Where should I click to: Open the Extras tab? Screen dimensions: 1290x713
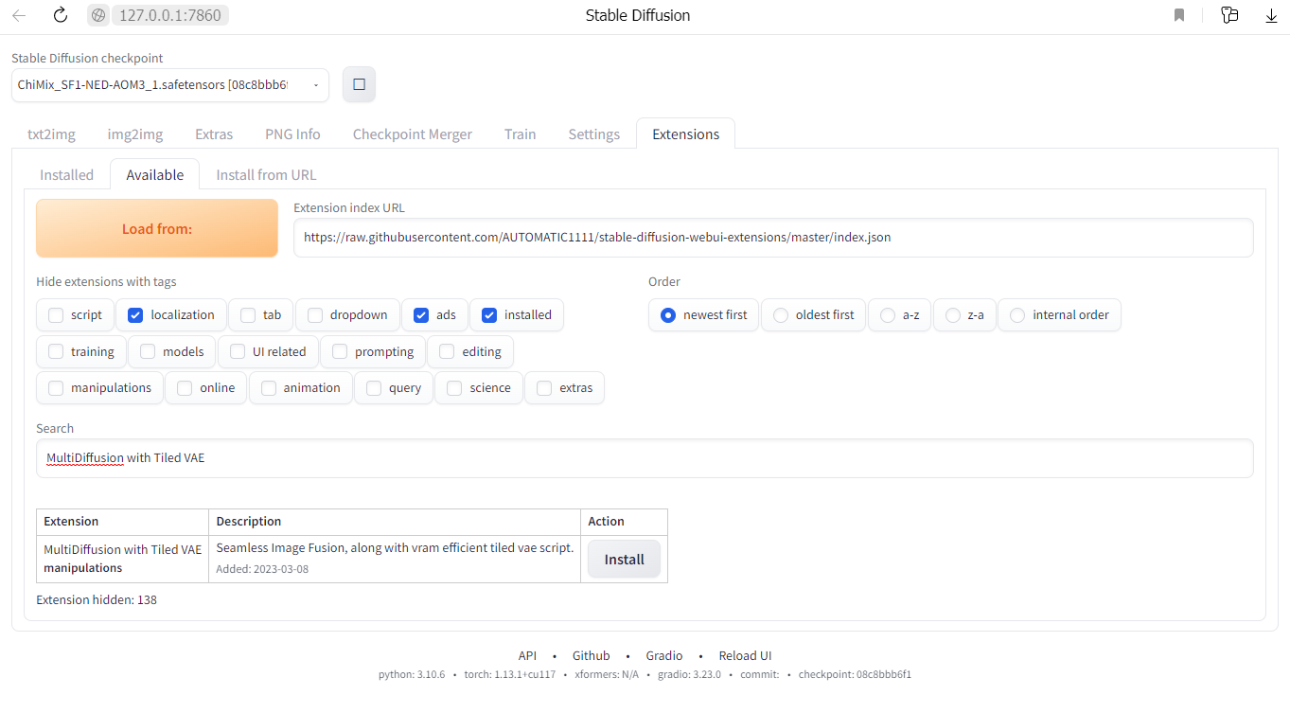click(x=214, y=134)
